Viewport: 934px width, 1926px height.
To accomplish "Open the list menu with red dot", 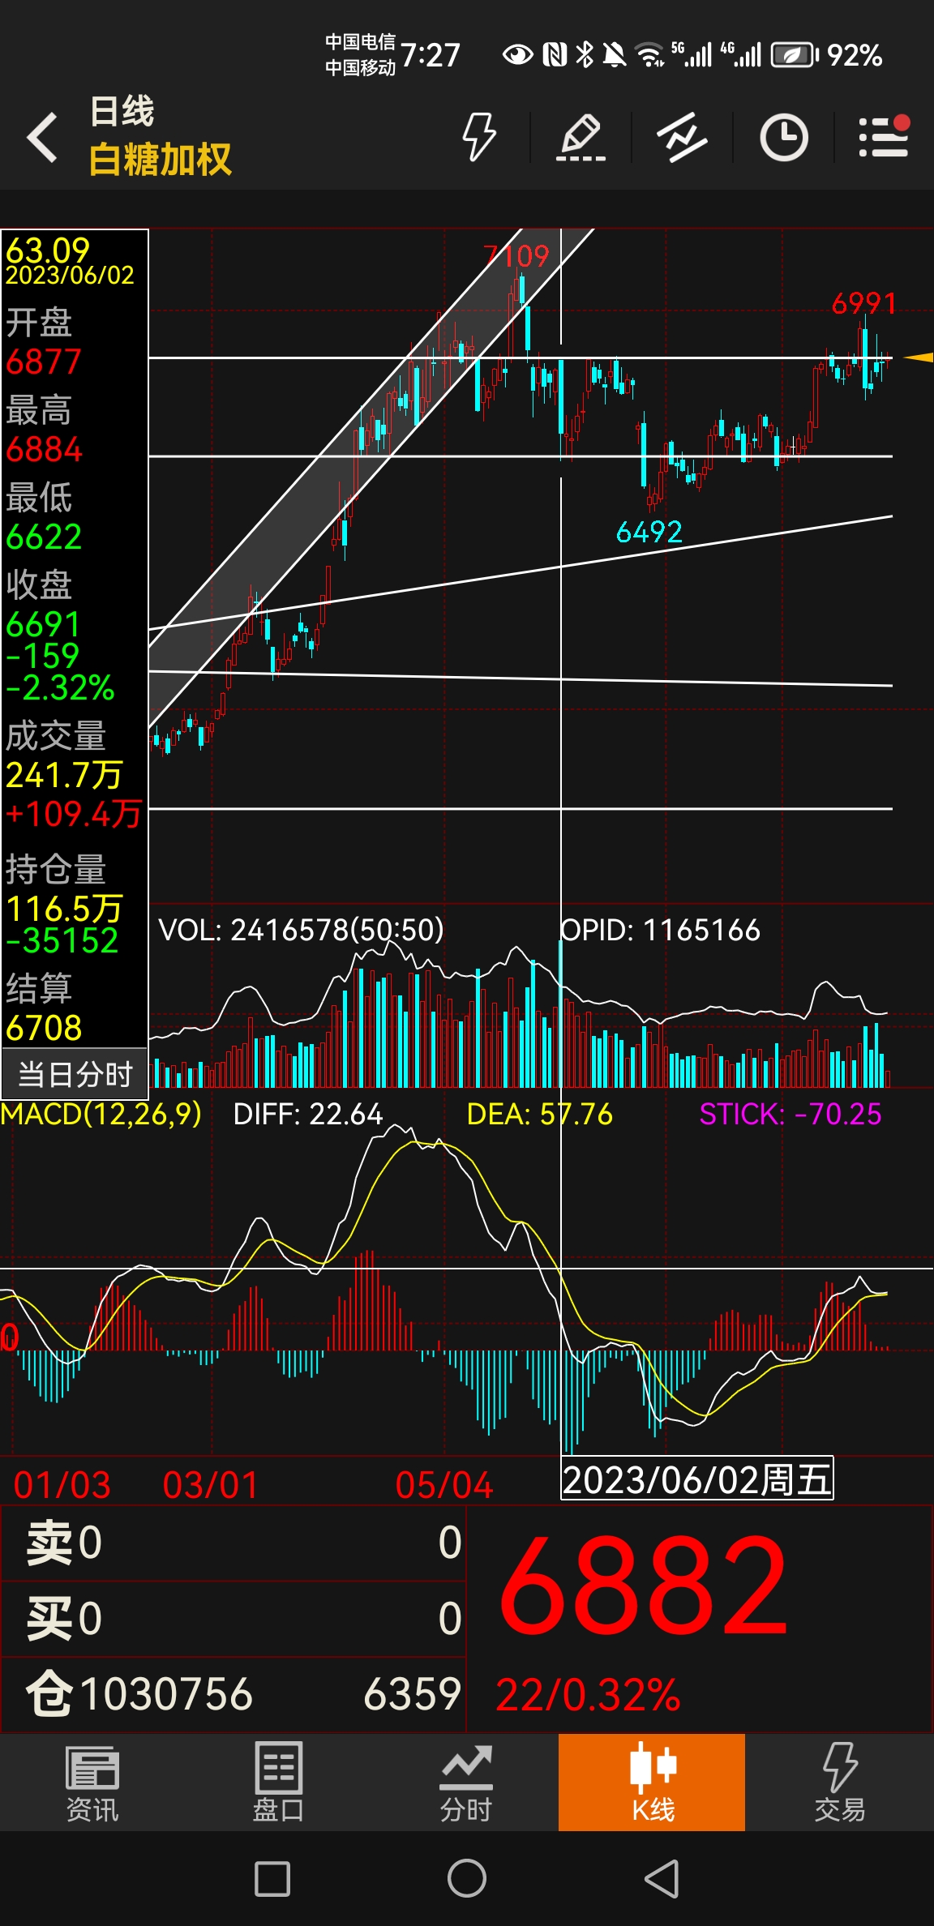I will [x=884, y=137].
